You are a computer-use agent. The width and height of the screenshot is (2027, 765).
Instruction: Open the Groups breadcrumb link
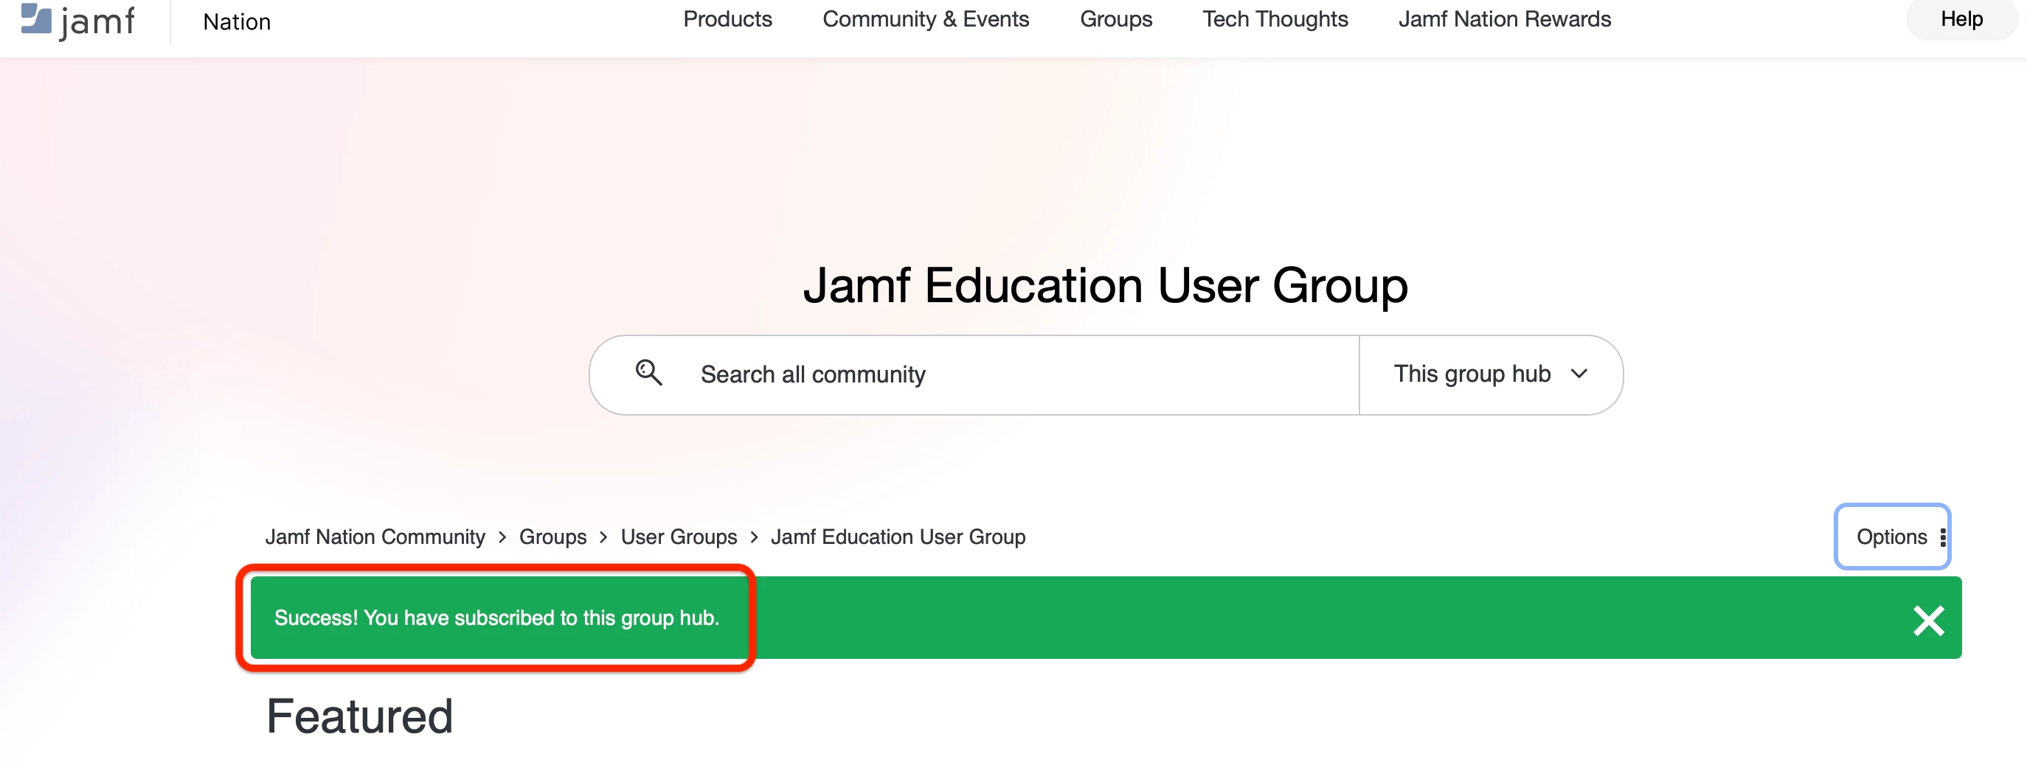(x=552, y=537)
